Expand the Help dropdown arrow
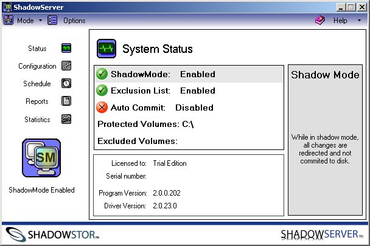 click(x=359, y=21)
